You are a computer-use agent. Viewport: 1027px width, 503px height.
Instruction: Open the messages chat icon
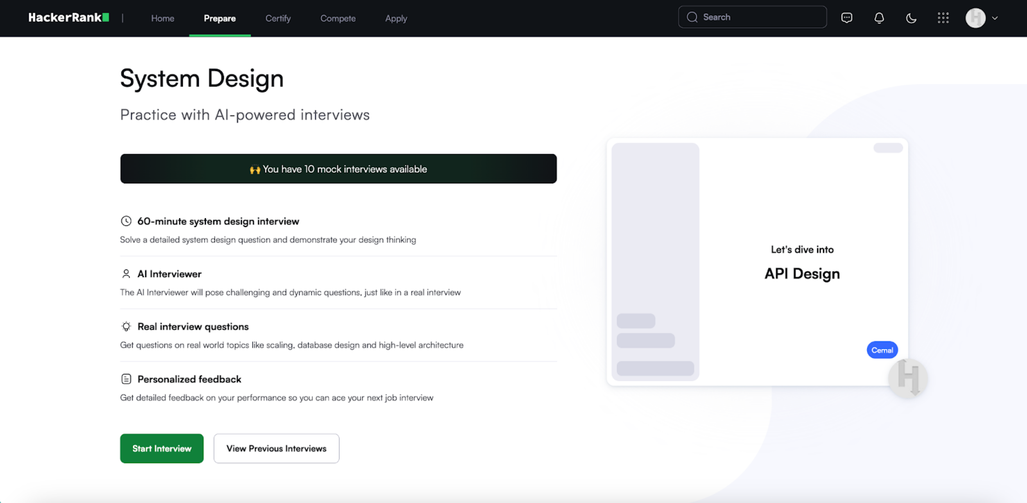[x=846, y=18]
